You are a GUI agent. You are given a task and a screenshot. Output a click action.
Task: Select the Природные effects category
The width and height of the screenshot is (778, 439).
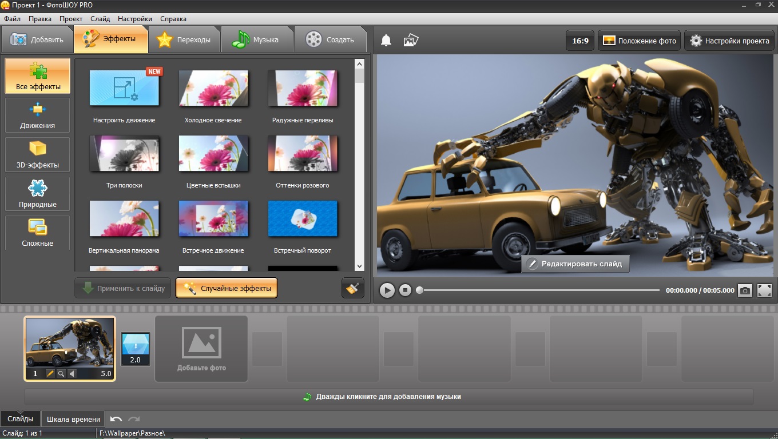pos(38,194)
